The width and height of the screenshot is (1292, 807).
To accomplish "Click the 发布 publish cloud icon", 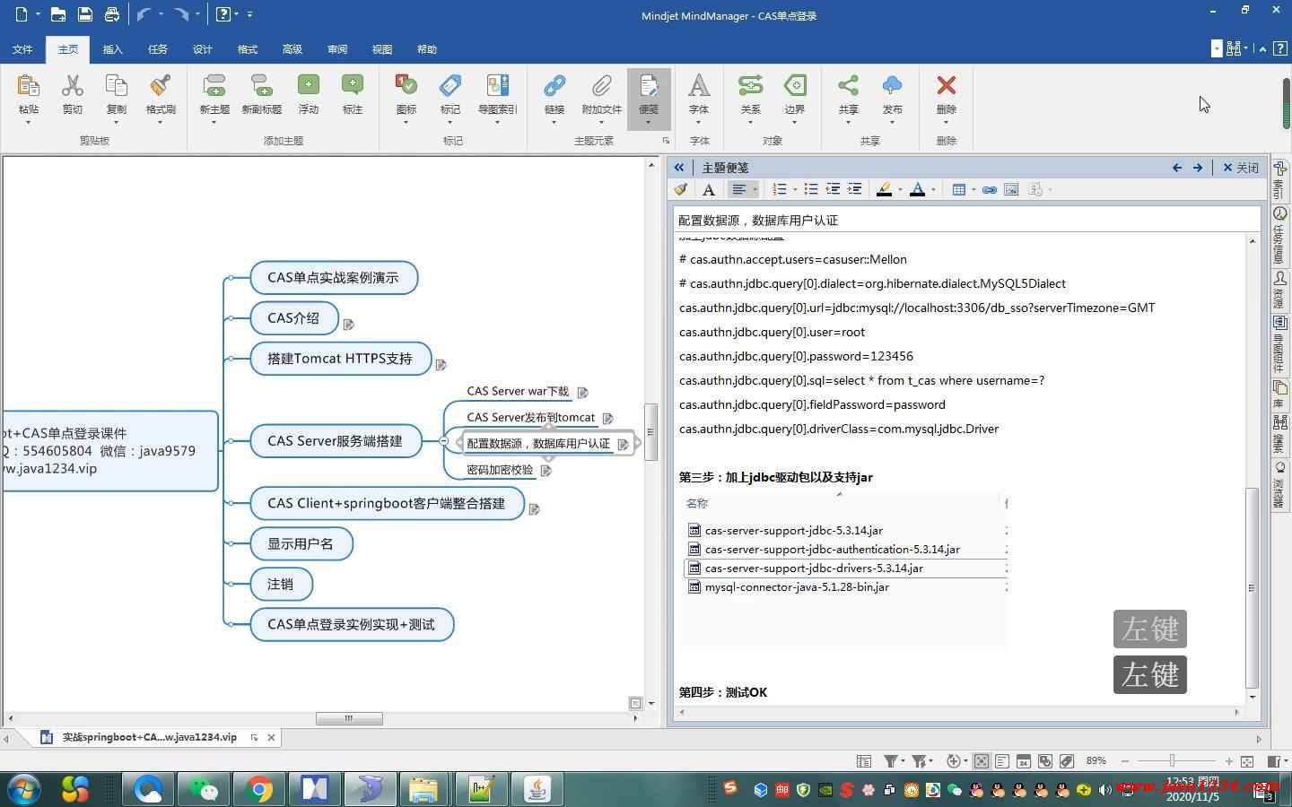I will point(892,86).
